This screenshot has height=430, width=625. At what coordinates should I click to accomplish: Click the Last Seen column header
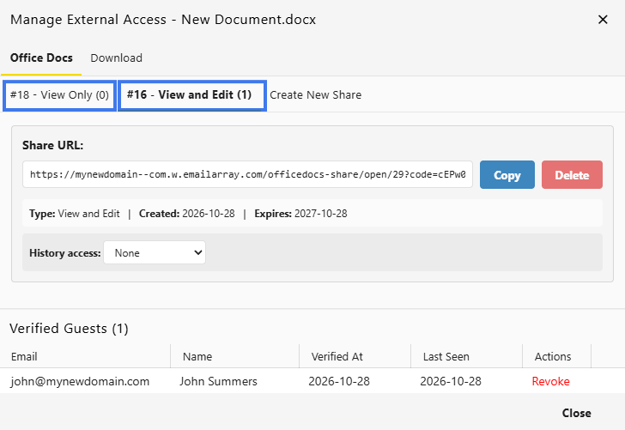(x=466, y=356)
